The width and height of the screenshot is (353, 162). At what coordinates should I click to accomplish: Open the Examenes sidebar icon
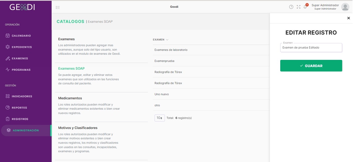coord(8,58)
